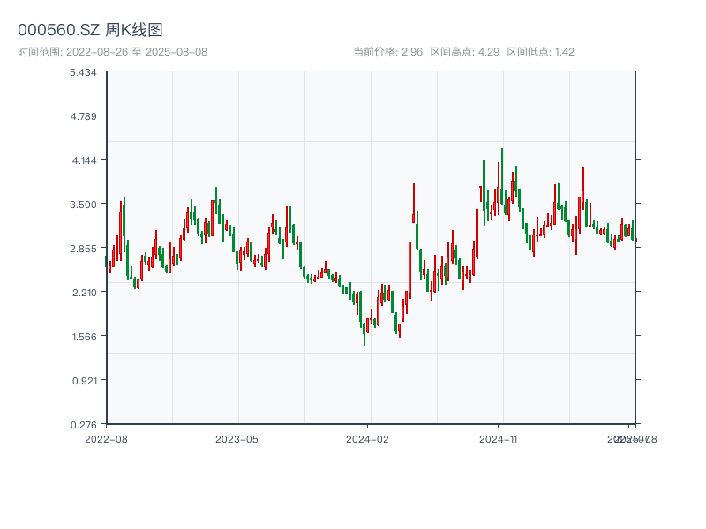Viewport: 706px width, 529px height.
Task: Select the 2.210 y-axis label
Action: tap(84, 293)
